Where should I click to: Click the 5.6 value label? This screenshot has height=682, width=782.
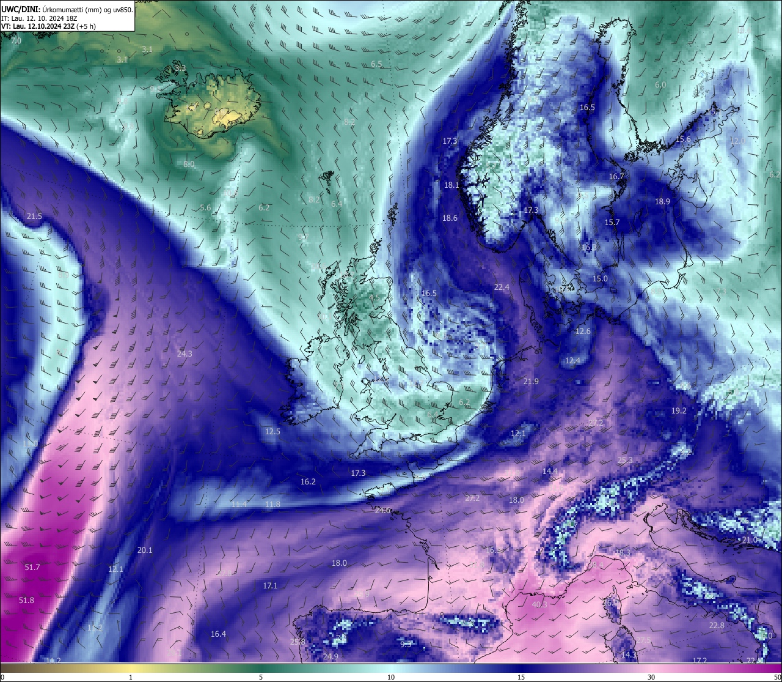tap(205, 208)
